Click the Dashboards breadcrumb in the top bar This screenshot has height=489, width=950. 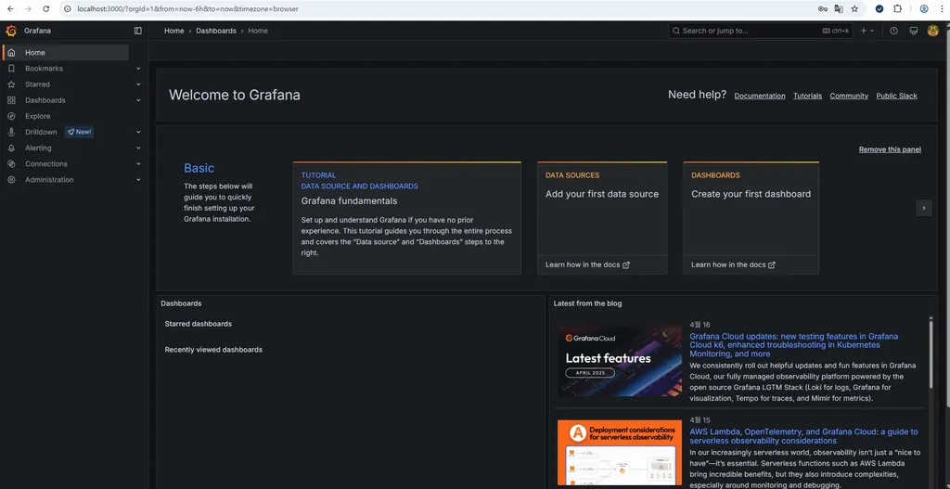[x=216, y=31]
